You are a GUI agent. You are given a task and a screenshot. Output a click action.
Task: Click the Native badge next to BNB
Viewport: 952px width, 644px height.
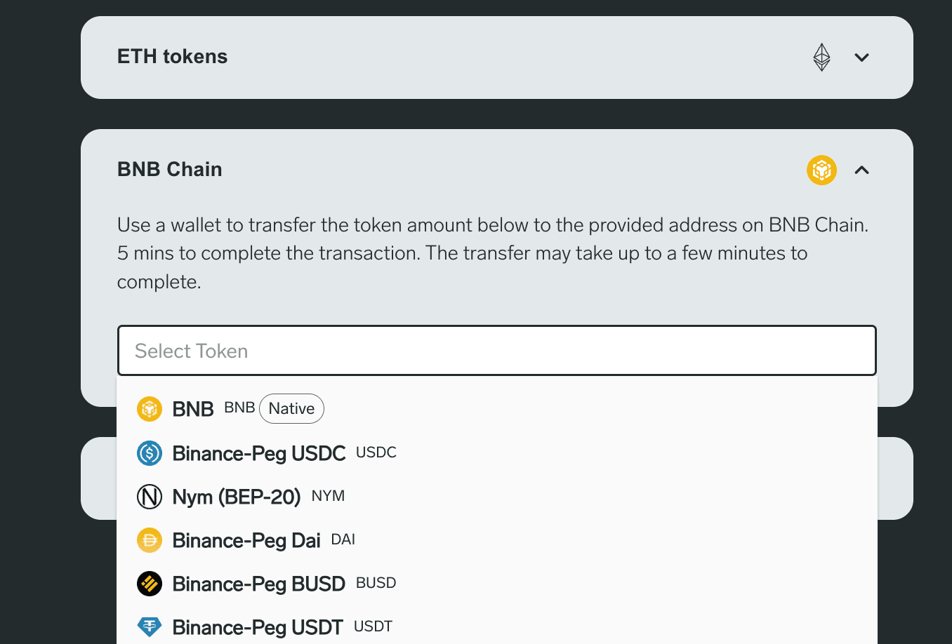click(291, 409)
